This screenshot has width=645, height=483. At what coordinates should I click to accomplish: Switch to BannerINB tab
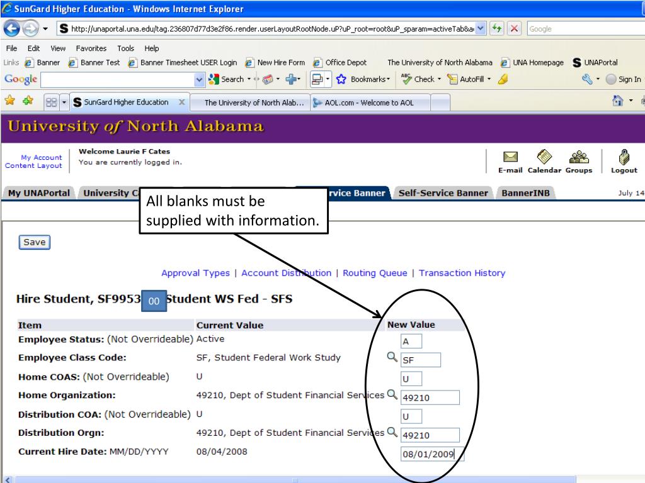[525, 193]
